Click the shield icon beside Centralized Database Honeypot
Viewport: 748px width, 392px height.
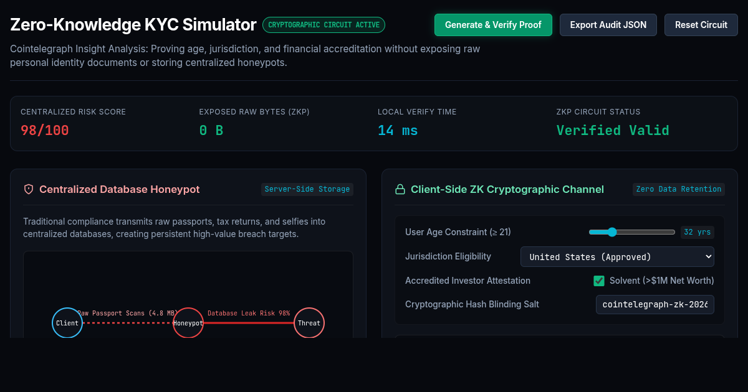pos(28,189)
